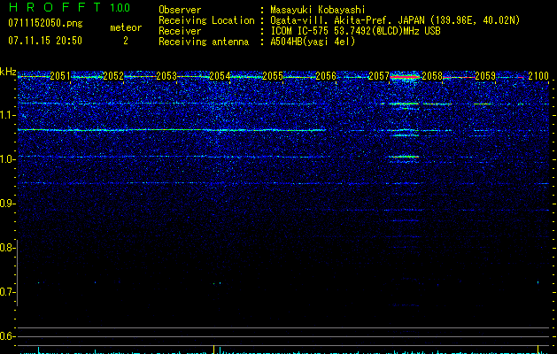Click the 1.0 frequency axis label

pyautogui.click(x=7, y=158)
